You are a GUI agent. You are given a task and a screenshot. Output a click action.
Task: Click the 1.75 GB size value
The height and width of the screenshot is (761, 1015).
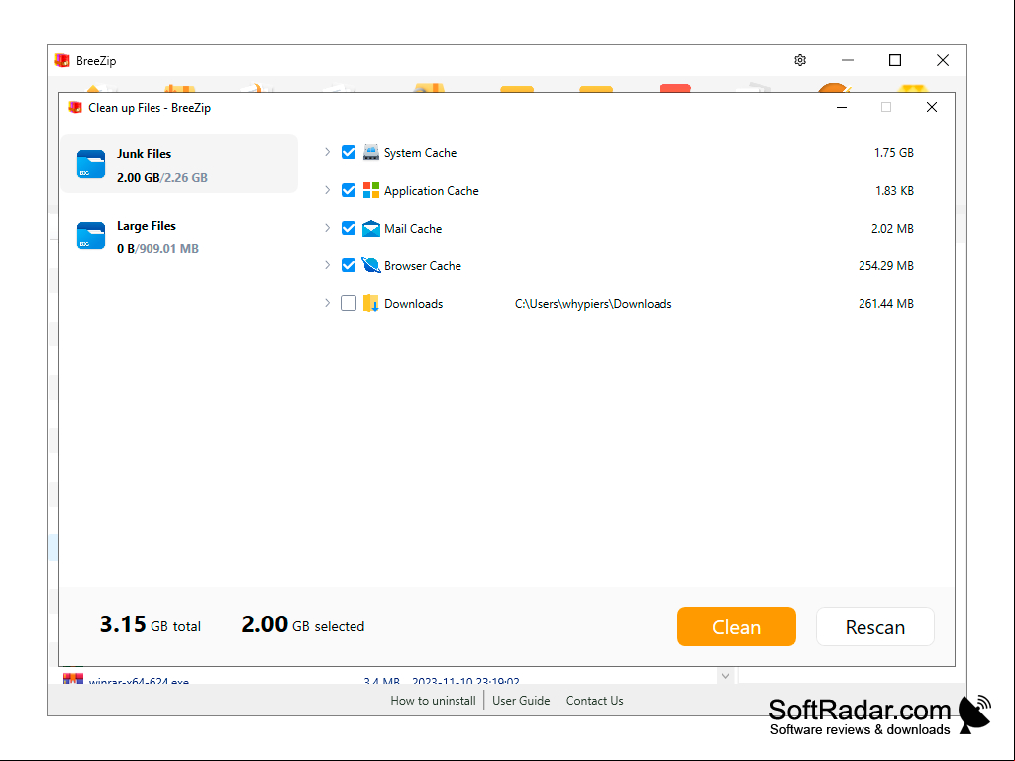click(893, 153)
